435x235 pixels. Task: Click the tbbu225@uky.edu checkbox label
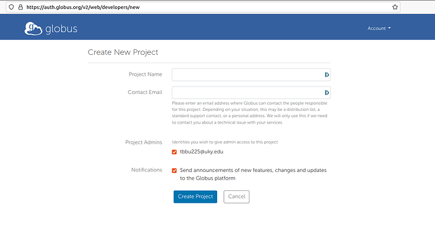pos(201,152)
